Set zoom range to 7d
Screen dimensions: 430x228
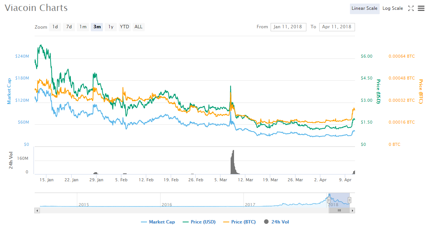(x=69, y=27)
